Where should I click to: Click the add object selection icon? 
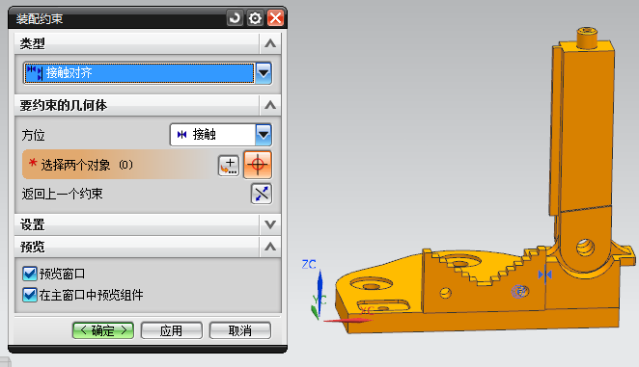pyautogui.click(x=229, y=166)
